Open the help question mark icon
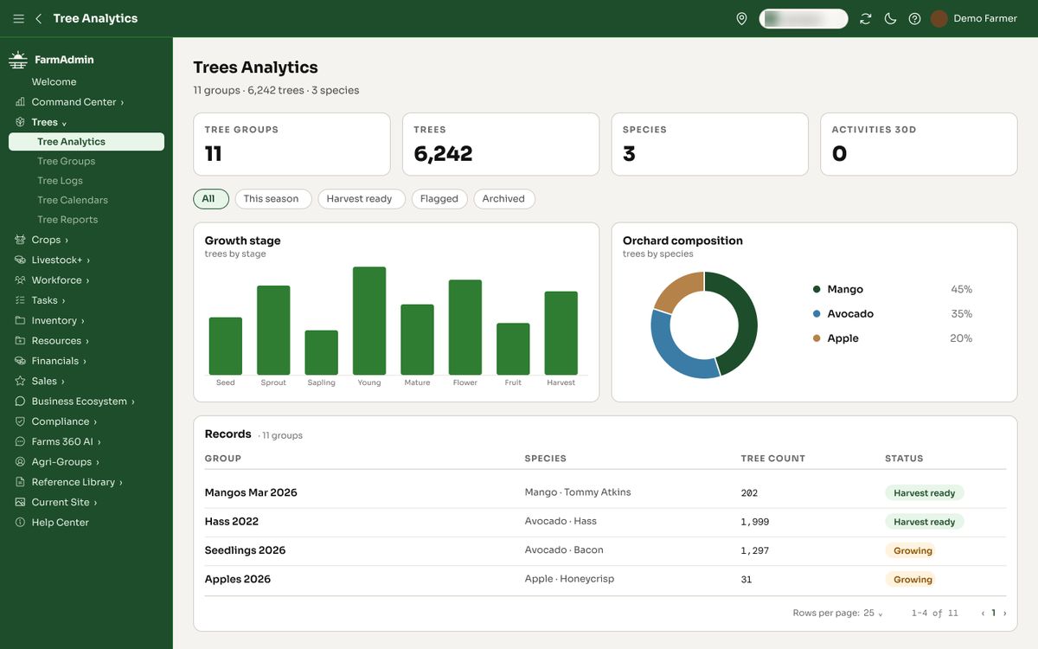Image resolution: width=1038 pixels, height=649 pixels. tap(914, 18)
